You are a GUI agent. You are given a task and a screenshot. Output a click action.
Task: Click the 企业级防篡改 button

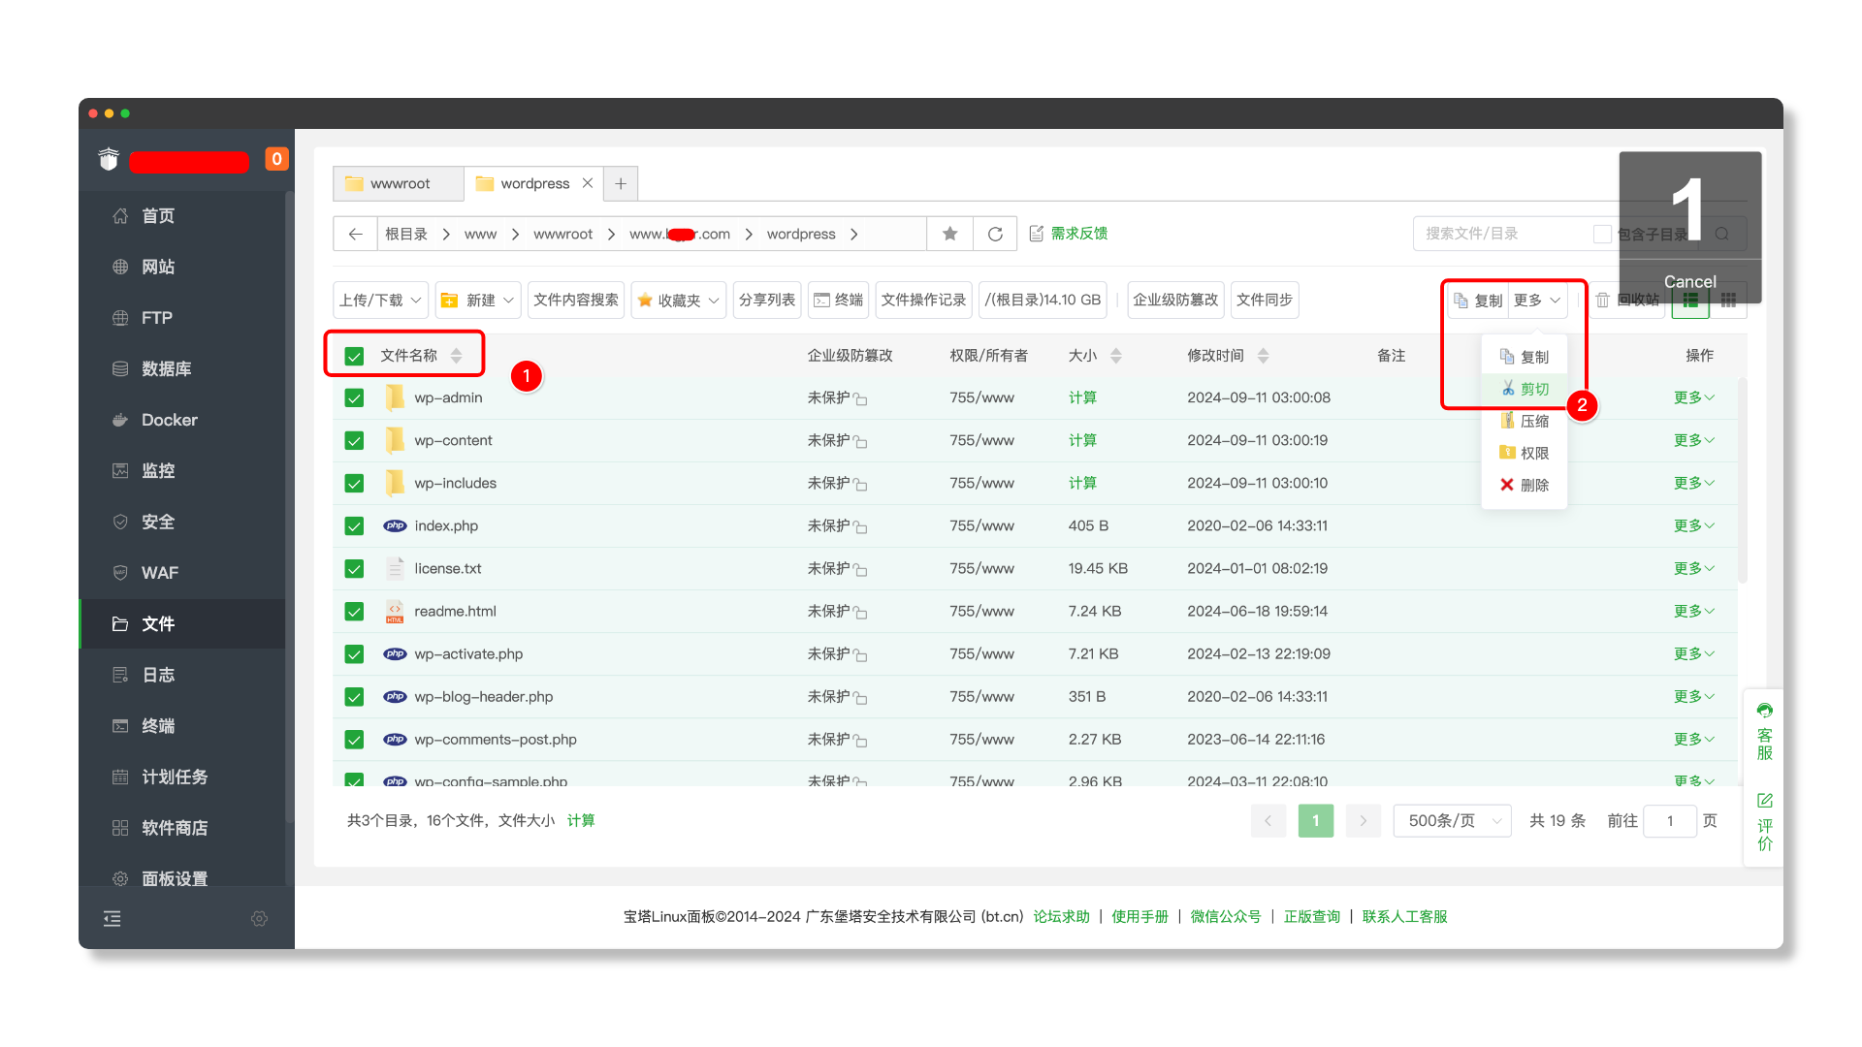(1175, 301)
